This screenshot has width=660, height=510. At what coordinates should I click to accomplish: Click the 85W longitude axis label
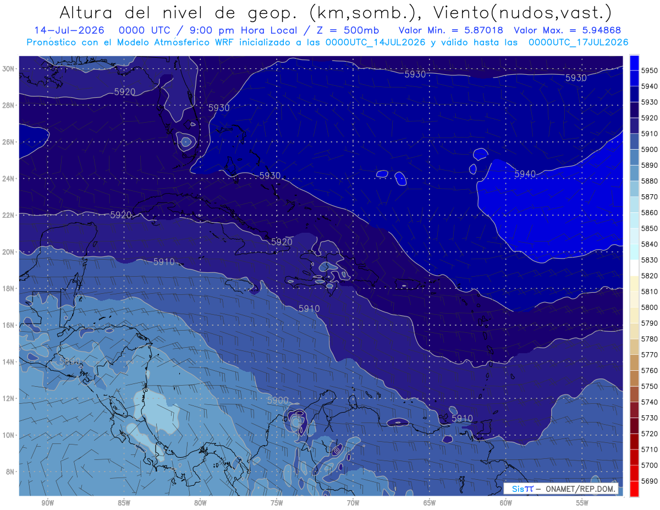pos(124,502)
